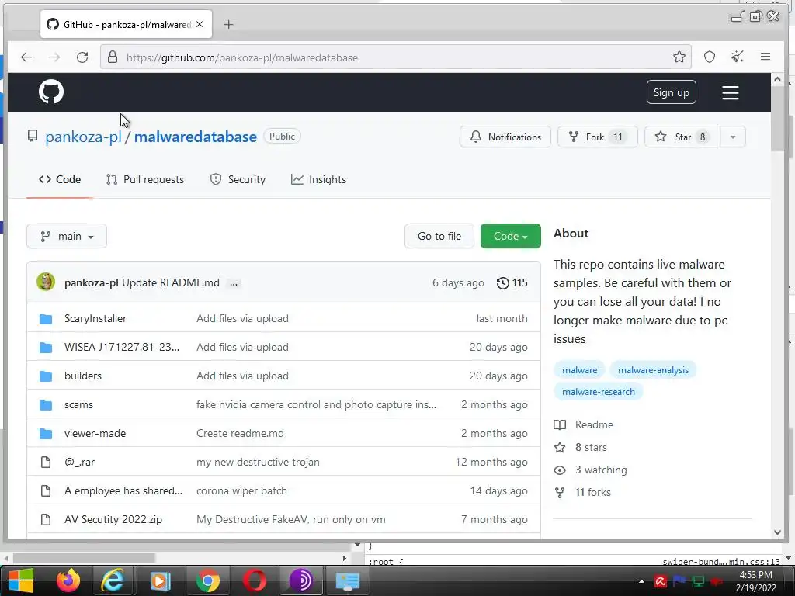Open the ScaryInstaller folder icon
The width and height of the screenshot is (795, 596).
pyautogui.click(x=46, y=319)
